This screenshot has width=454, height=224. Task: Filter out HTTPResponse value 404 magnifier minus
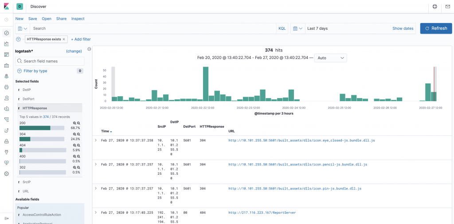pyautogui.click(x=78, y=145)
